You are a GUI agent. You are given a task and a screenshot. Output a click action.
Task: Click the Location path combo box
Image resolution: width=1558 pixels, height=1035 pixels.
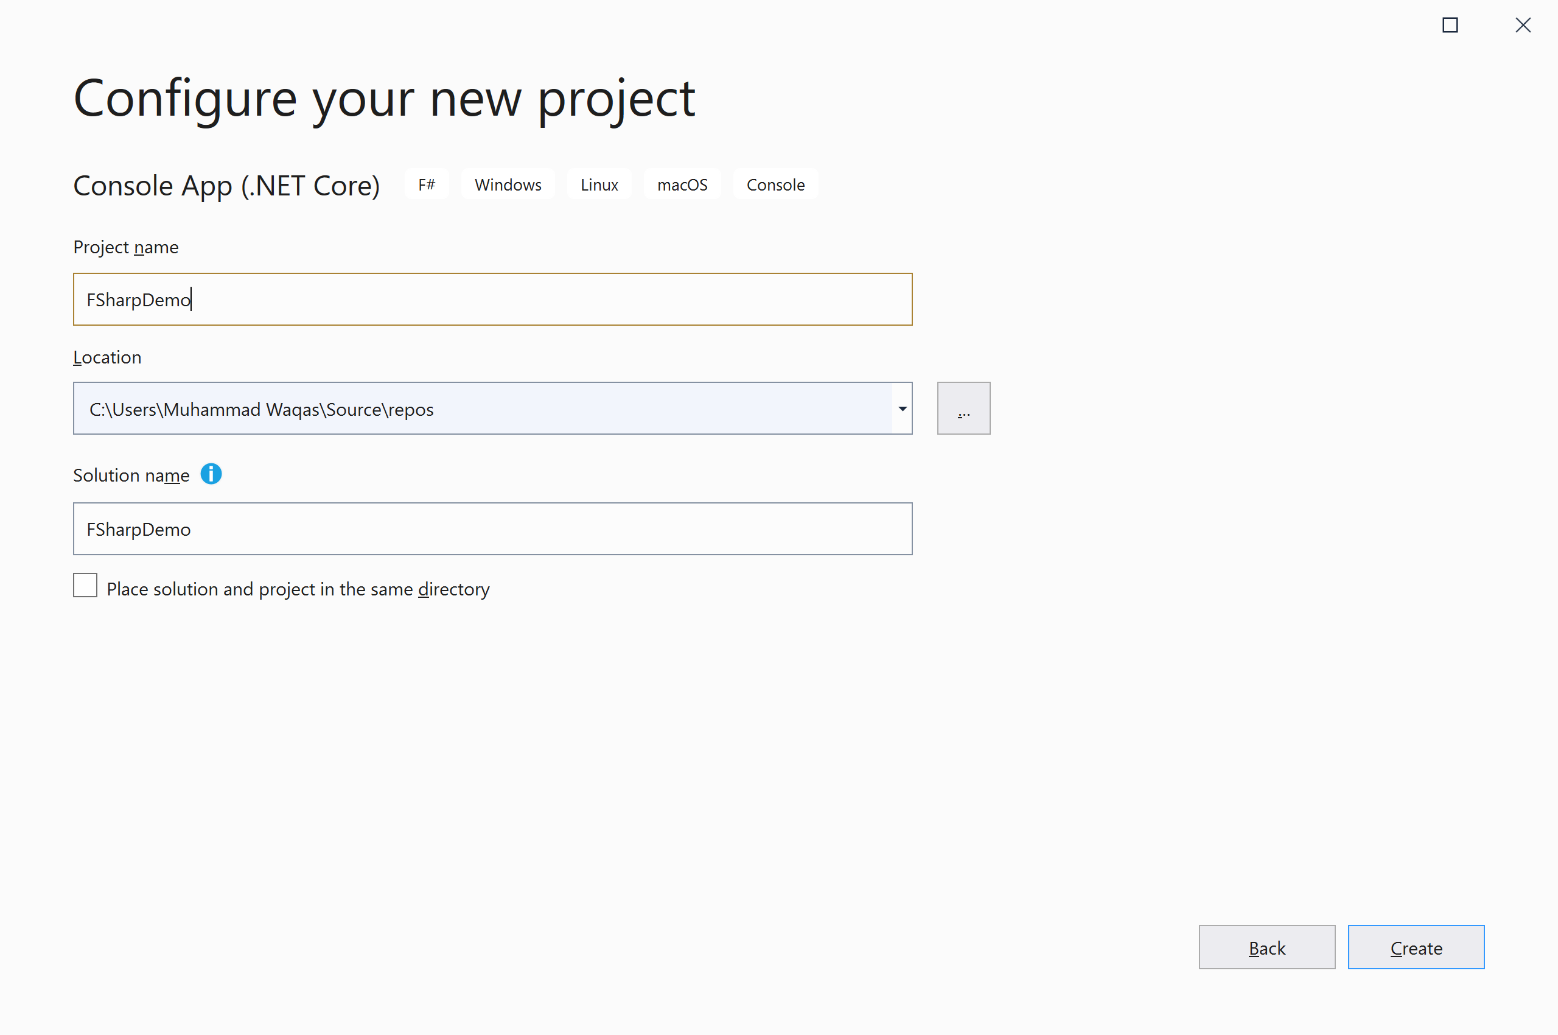(482, 409)
